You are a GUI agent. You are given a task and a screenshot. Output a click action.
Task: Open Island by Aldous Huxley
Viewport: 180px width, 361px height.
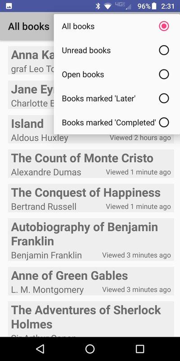click(91, 129)
